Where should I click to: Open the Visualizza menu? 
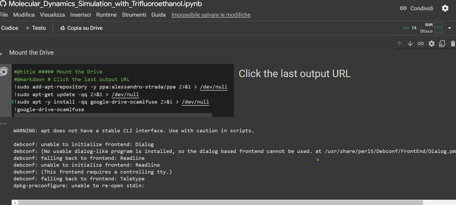click(52, 15)
